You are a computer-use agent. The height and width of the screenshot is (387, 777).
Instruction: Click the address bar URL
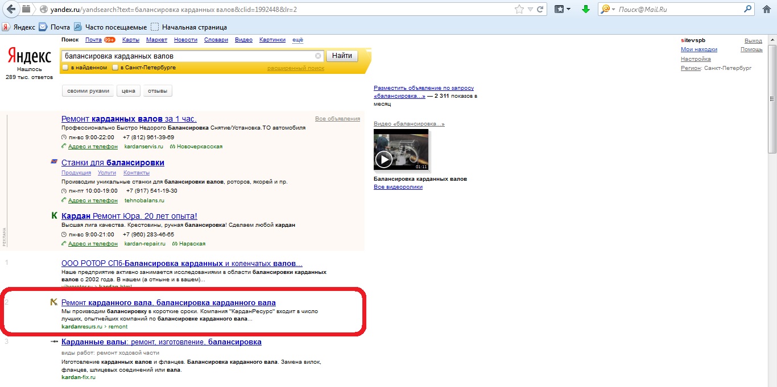tap(173, 10)
